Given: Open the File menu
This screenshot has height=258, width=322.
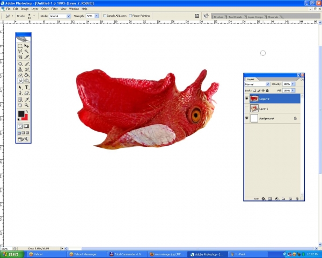Looking at the screenshot, I should click(8, 9).
